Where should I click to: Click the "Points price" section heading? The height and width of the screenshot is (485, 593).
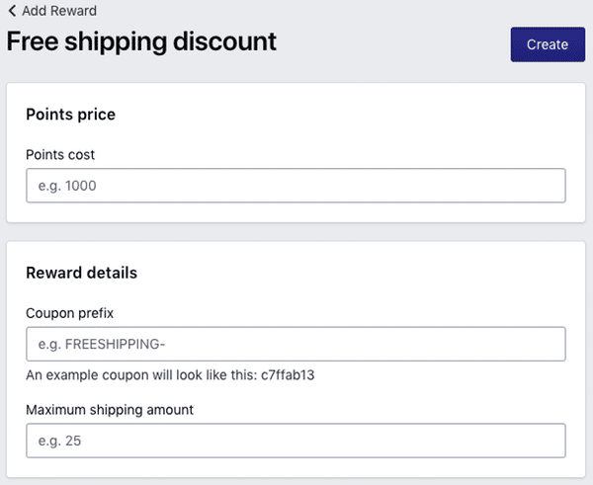coord(70,115)
